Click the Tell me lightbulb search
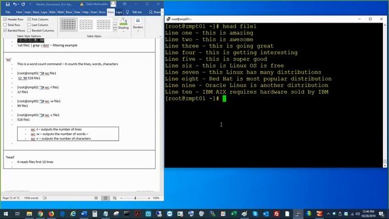Image resolution: width=389 pixels, height=219 pixels. tap(128, 12)
